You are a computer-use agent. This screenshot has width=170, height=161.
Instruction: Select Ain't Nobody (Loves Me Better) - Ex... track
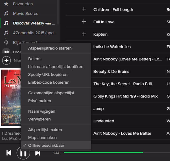[128, 59]
